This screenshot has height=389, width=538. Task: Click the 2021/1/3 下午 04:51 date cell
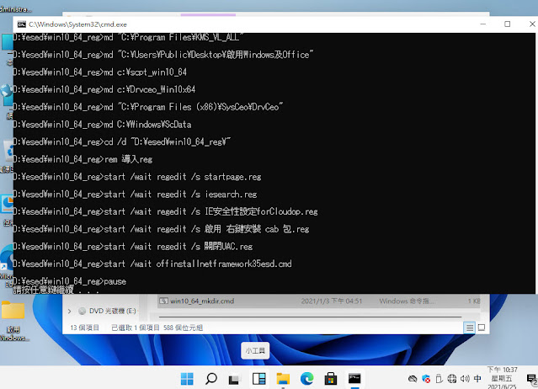click(x=332, y=301)
